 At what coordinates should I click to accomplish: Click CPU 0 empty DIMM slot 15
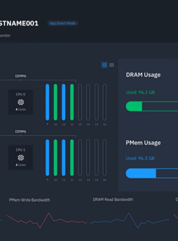point(96,102)
